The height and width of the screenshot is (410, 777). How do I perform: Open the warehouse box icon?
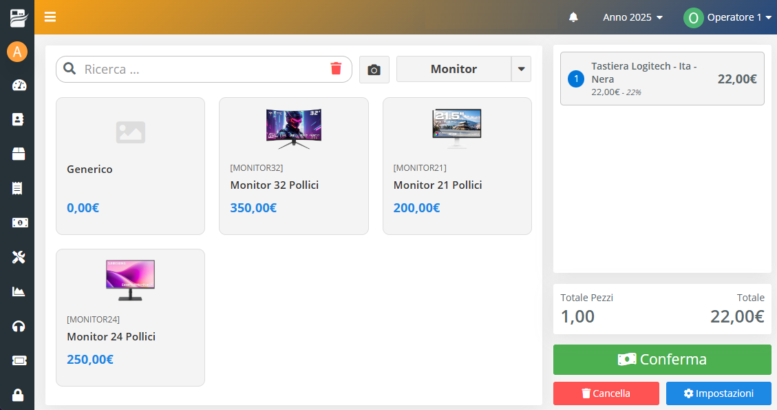19,154
